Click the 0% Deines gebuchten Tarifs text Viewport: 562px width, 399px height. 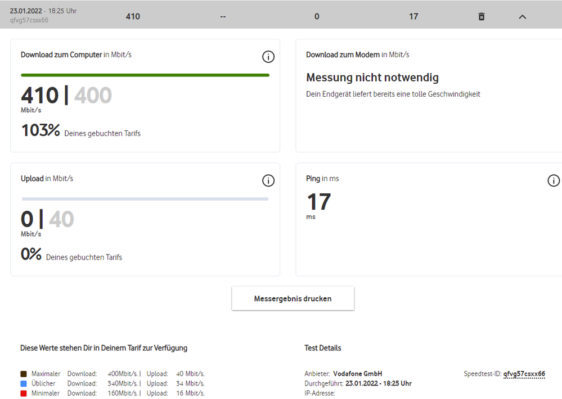tap(71, 255)
